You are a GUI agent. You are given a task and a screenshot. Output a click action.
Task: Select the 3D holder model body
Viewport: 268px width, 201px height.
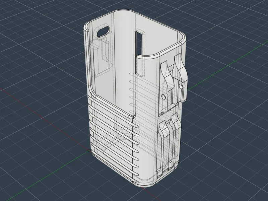[135, 98]
